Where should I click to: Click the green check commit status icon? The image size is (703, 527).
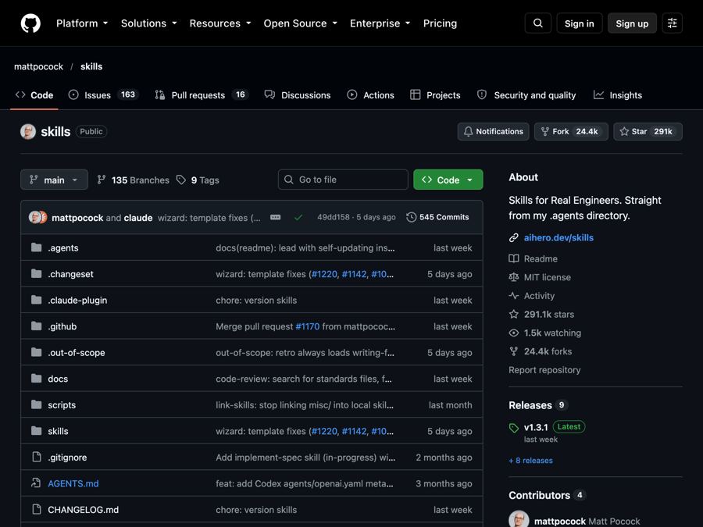coord(298,217)
